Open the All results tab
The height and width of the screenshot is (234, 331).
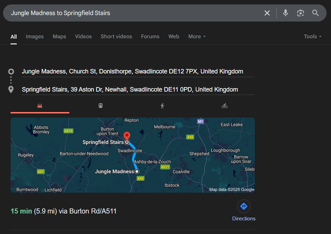14,37
